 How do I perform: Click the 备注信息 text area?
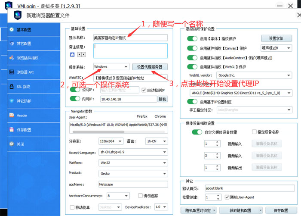131,51
